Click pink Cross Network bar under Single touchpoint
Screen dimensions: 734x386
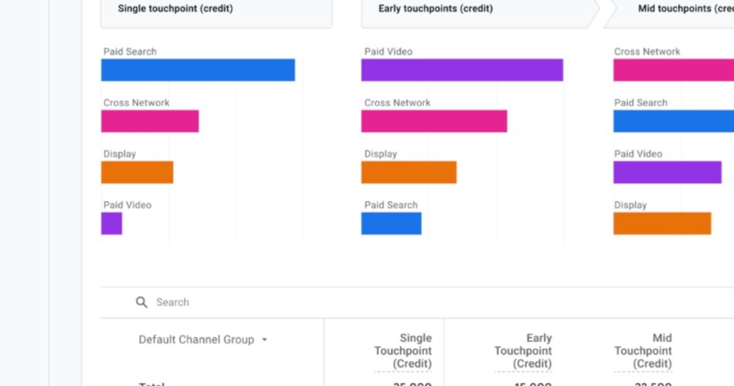(x=150, y=121)
